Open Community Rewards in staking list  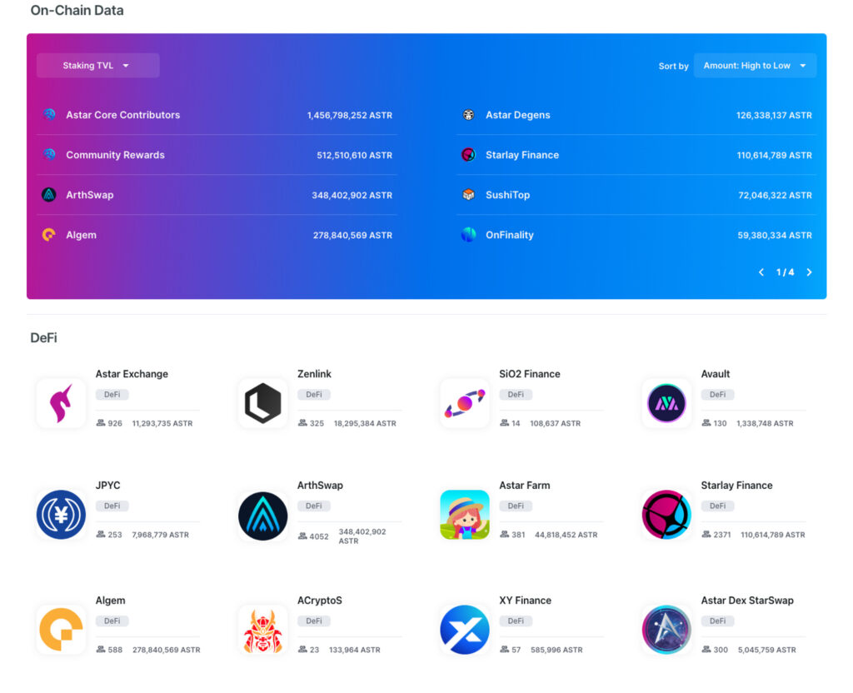pos(115,155)
